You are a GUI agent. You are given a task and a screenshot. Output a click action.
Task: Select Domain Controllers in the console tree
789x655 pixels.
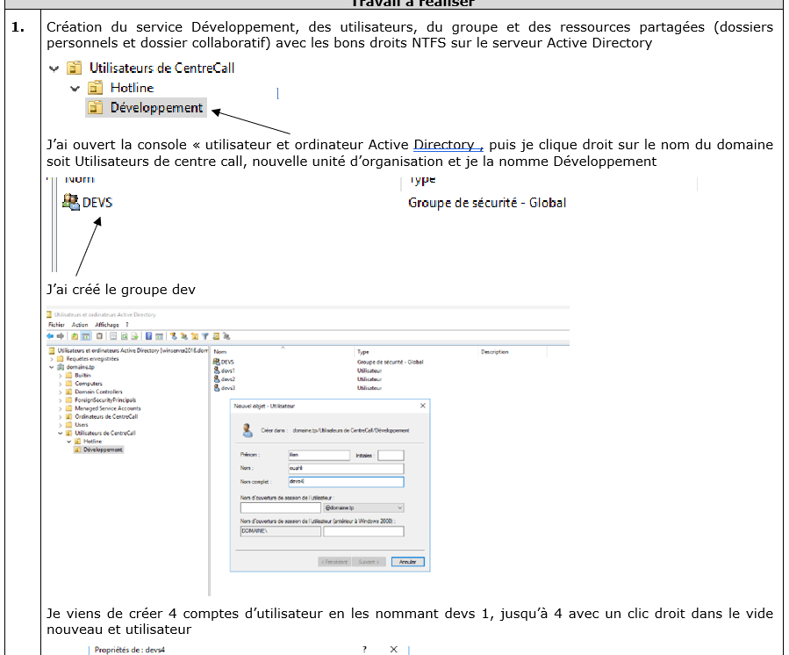point(98,392)
